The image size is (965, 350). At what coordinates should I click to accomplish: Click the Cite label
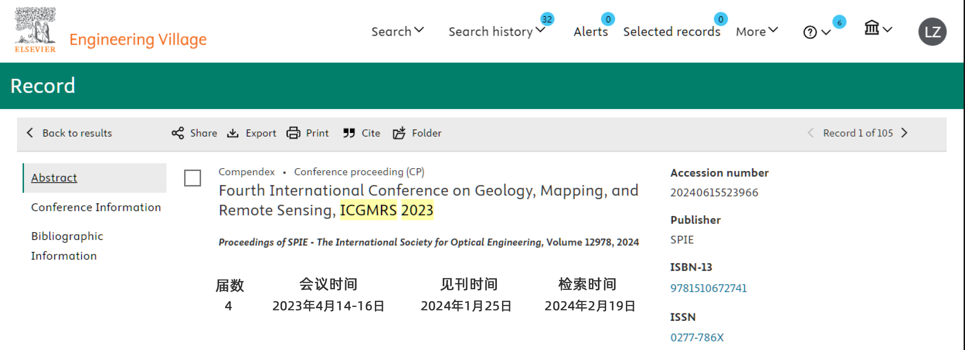(371, 133)
